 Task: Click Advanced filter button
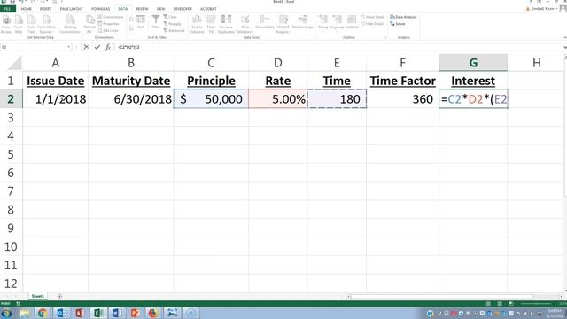pyautogui.click(x=174, y=31)
